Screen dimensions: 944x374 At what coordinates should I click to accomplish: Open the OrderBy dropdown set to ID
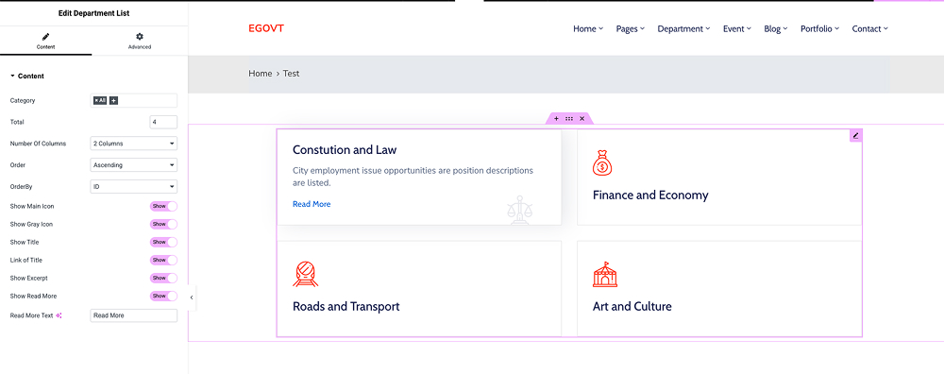134,187
